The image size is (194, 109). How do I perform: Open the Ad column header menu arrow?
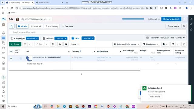69,51
